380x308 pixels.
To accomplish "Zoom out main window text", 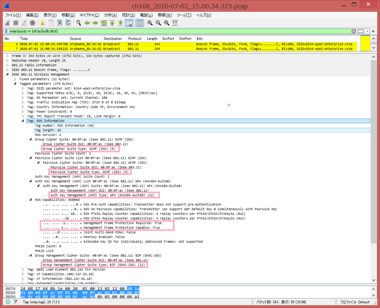I will [158, 23].
